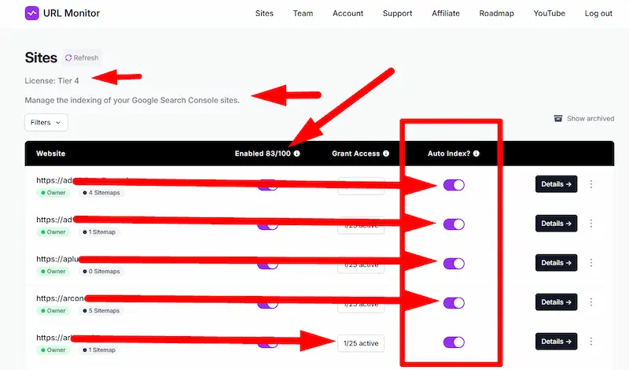Click the Manage the indexing description text

tap(132, 101)
